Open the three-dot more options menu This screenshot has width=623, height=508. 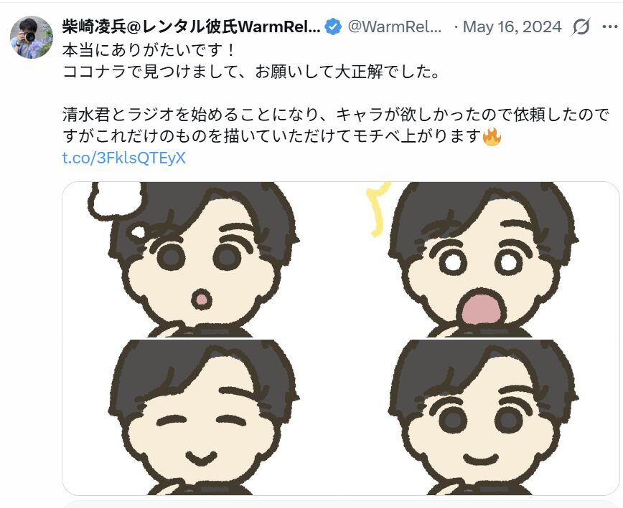(610, 27)
